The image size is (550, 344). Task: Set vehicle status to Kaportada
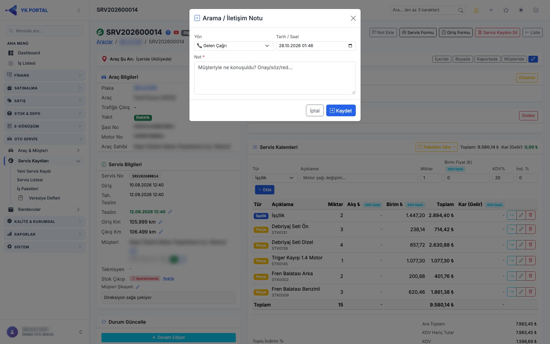(x=487, y=59)
